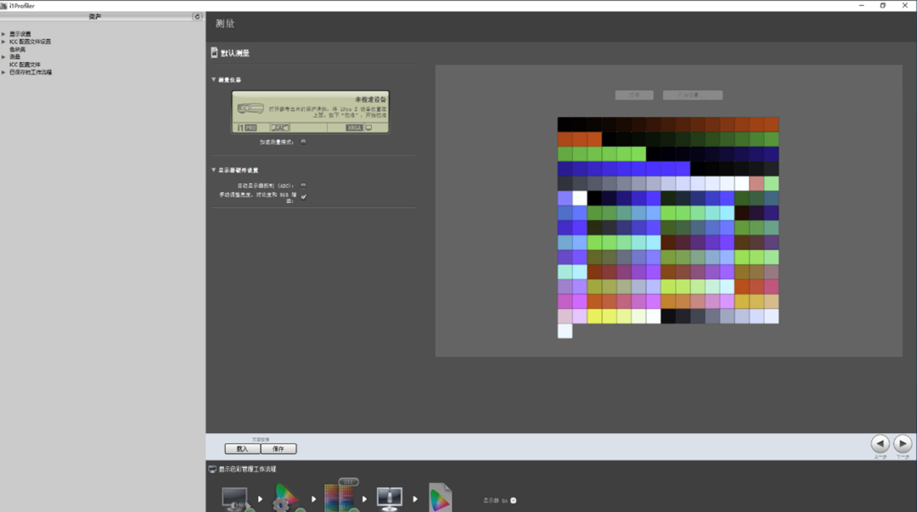Viewport: 917px width, 512px height.
Task: Click the i1 PRO indicator icon
Action: (247, 127)
